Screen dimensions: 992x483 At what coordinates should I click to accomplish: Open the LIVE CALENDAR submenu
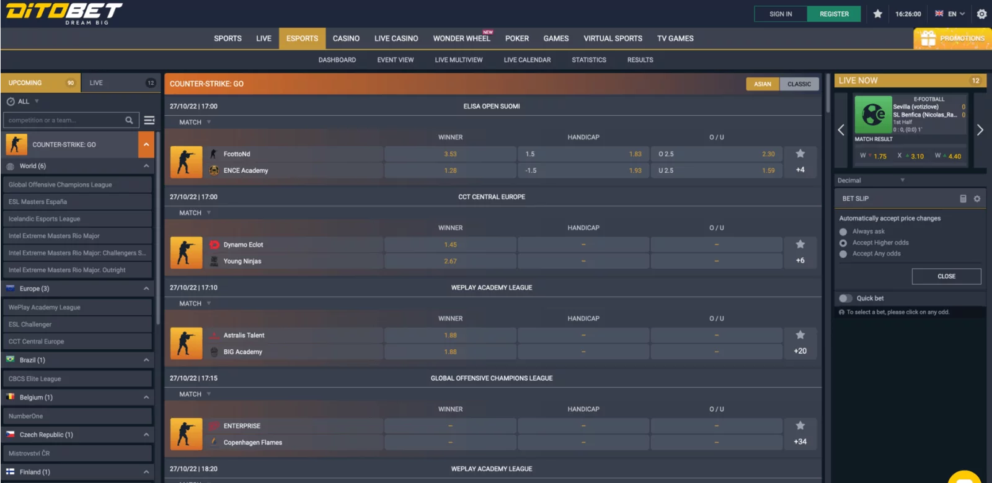[527, 60]
